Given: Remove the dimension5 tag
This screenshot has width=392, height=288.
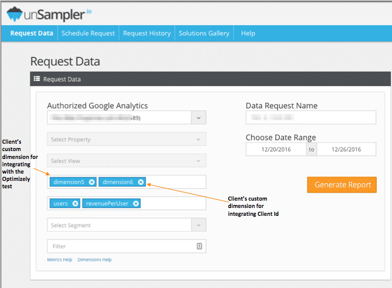Looking at the screenshot, I should point(92,182).
